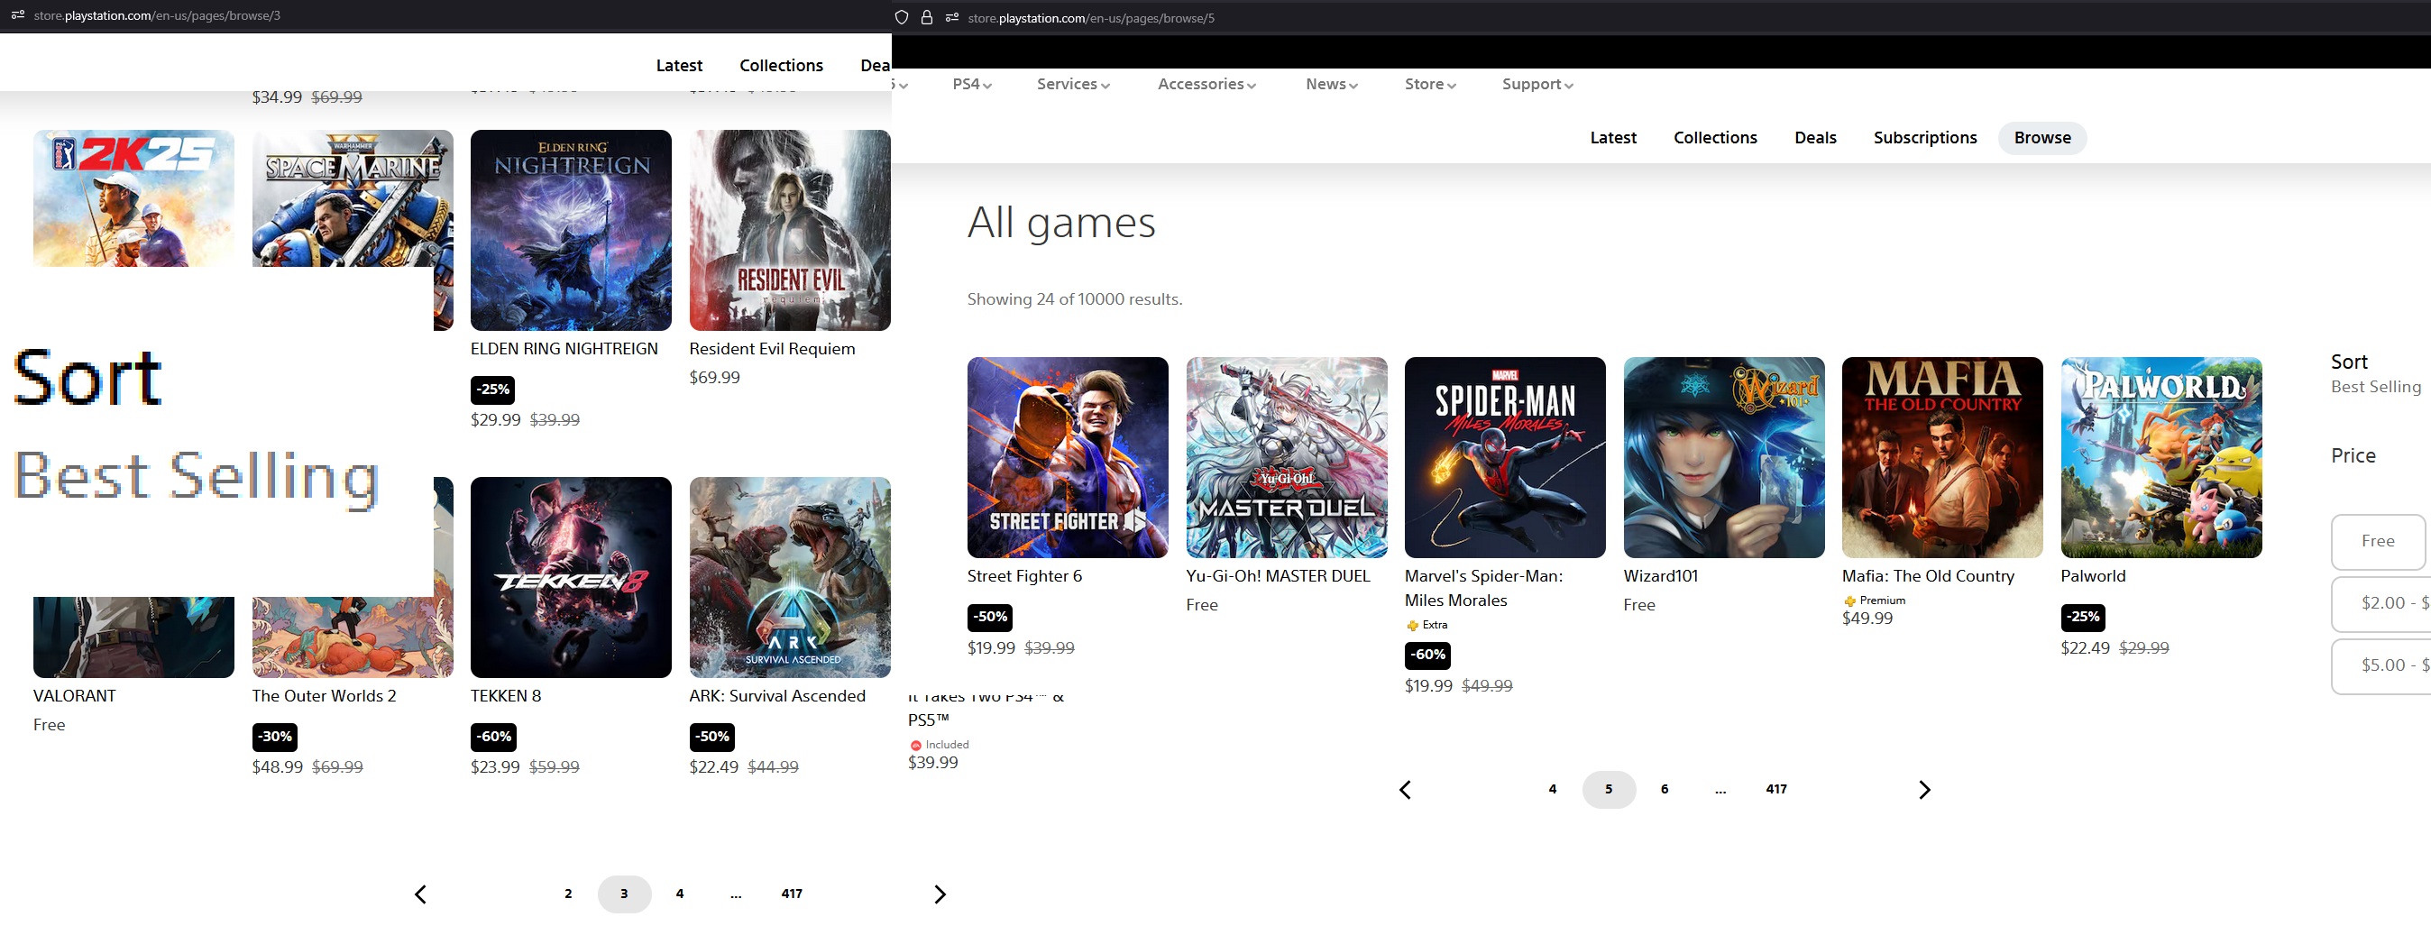Open the PGA Tour 2K25 cover thumbnail

134,198
